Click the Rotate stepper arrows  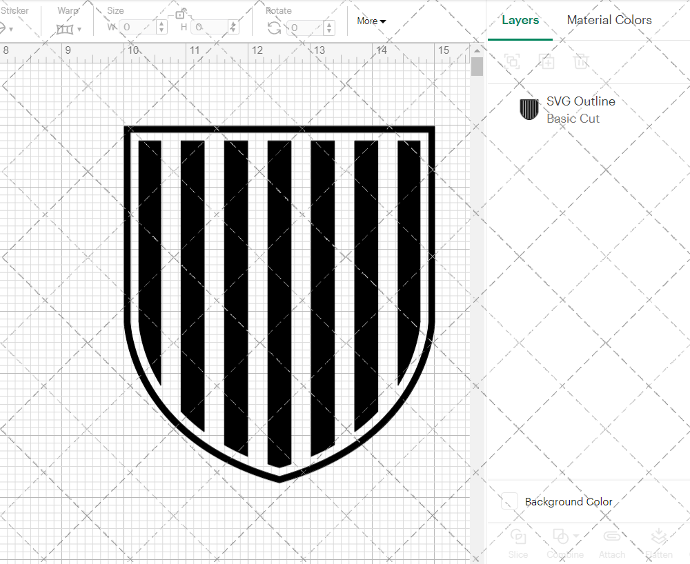tap(329, 28)
